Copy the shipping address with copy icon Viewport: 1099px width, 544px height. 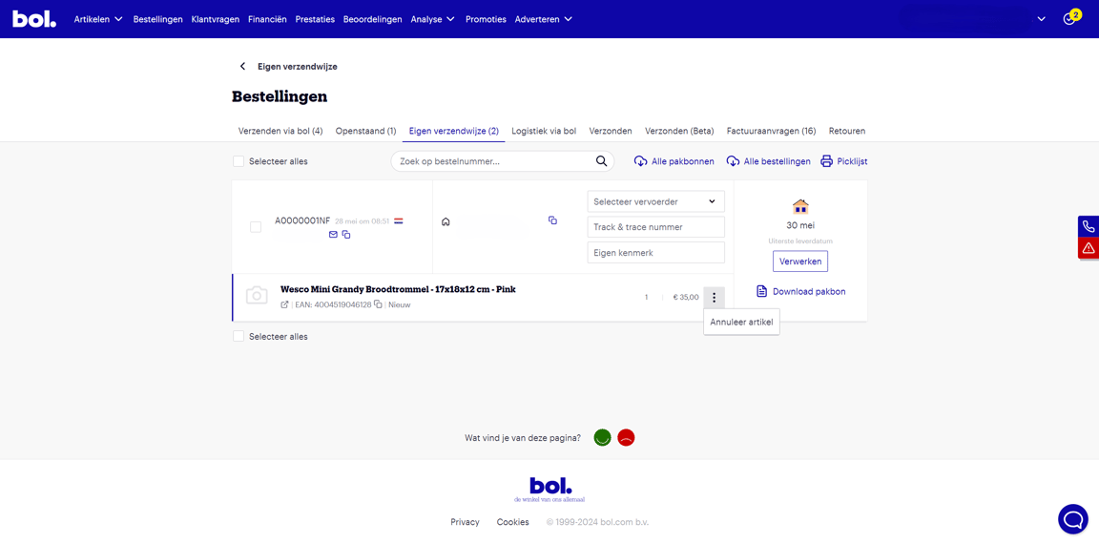click(x=552, y=220)
